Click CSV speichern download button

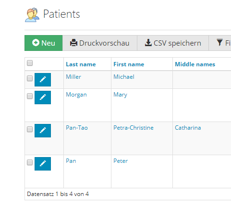tap(173, 43)
